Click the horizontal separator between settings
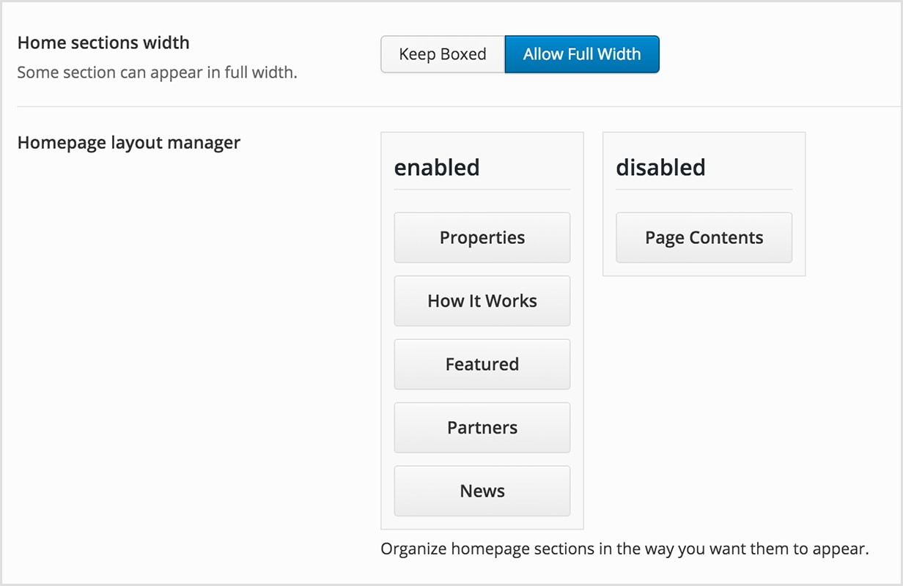Image resolution: width=903 pixels, height=586 pixels. 451,107
